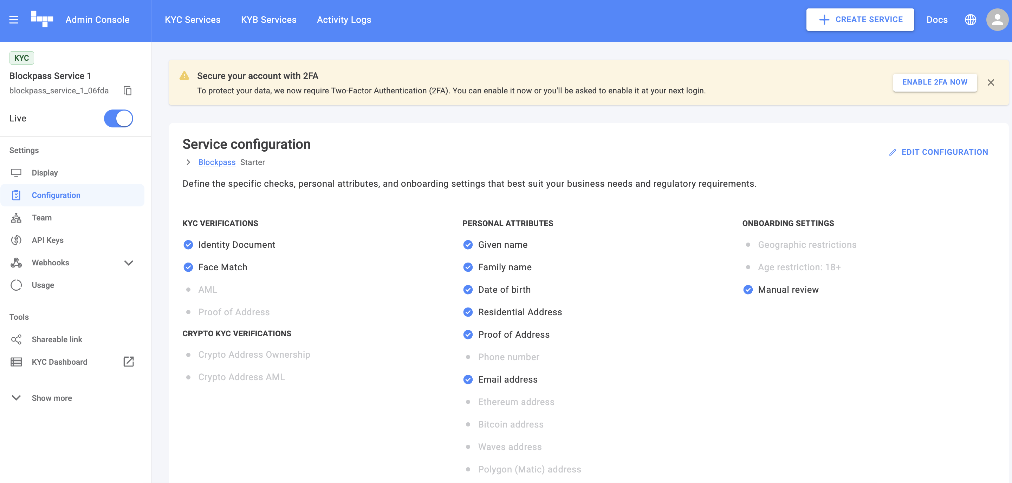This screenshot has height=483, width=1012.
Task: Click the API Keys sidebar icon
Action: (x=16, y=240)
